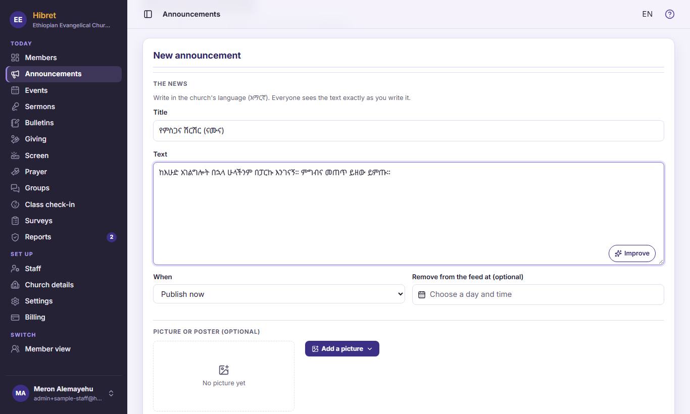Click the text area resize handle

(661, 261)
